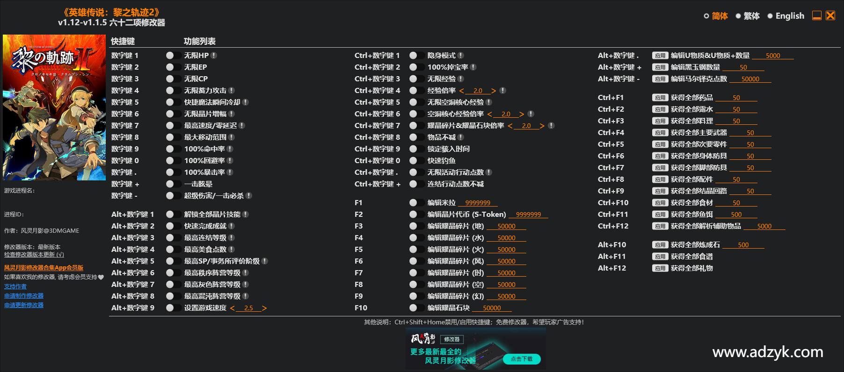
Task: Apply 获得全部礼物
Action: [x=660, y=268]
